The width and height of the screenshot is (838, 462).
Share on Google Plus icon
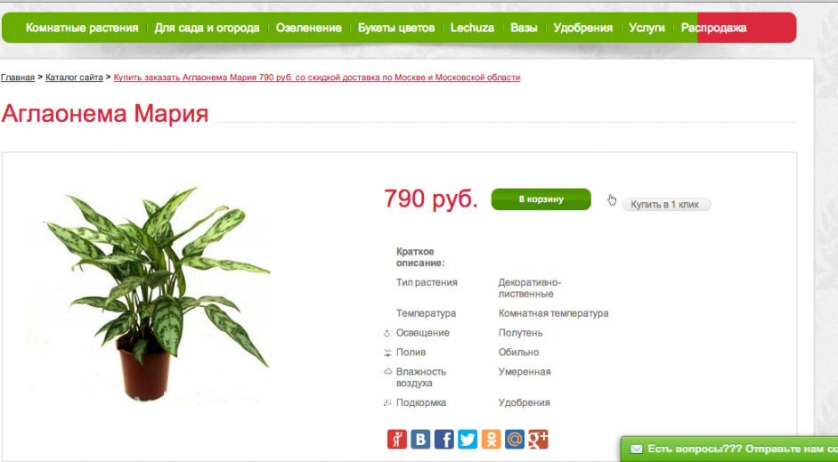click(538, 440)
